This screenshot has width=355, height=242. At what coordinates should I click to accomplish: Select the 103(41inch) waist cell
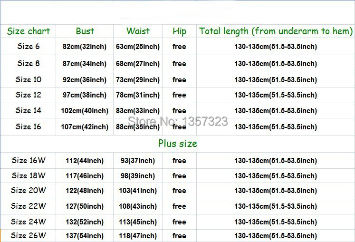(x=137, y=191)
